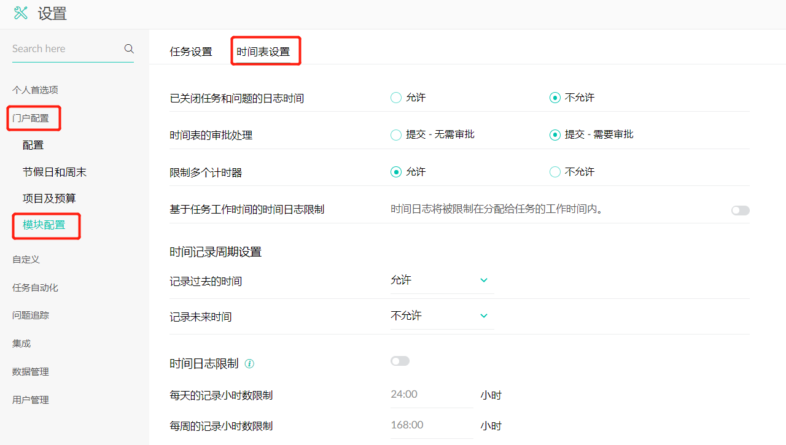Click the info icon beside 时间日志限制
This screenshot has height=445, width=786.
pos(249,364)
